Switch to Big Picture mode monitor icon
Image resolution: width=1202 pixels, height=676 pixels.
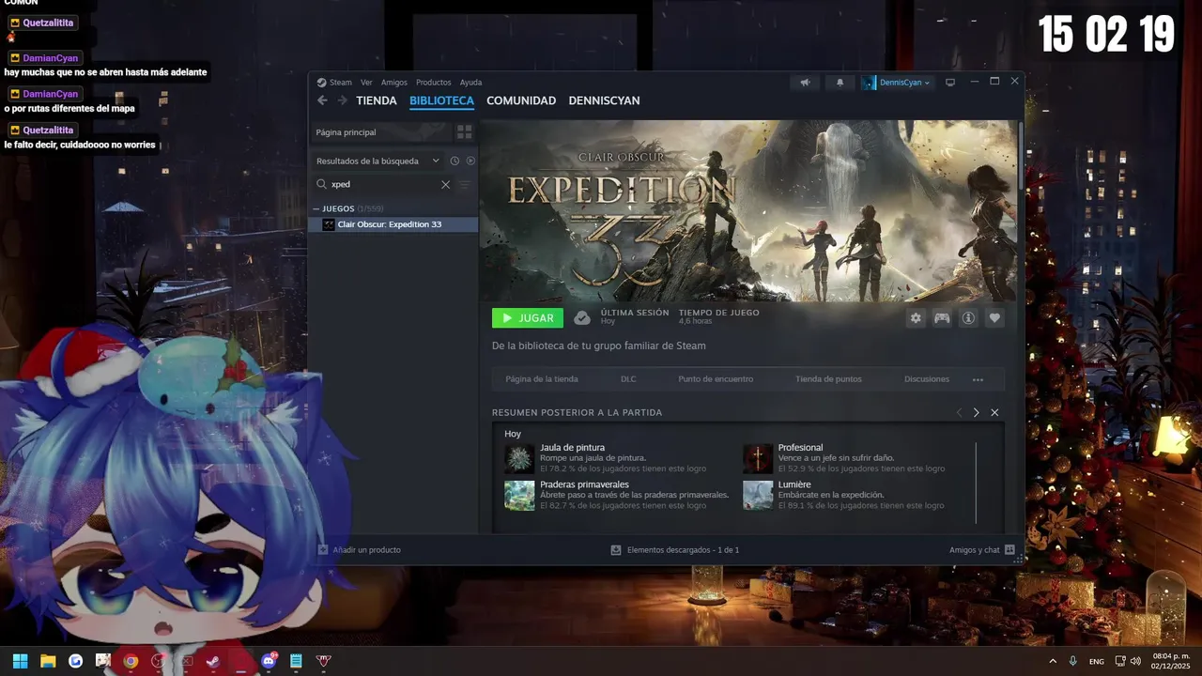950,83
